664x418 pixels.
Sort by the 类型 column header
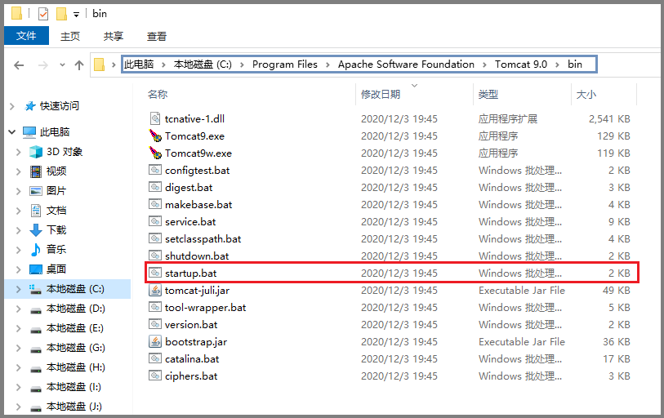(x=488, y=94)
